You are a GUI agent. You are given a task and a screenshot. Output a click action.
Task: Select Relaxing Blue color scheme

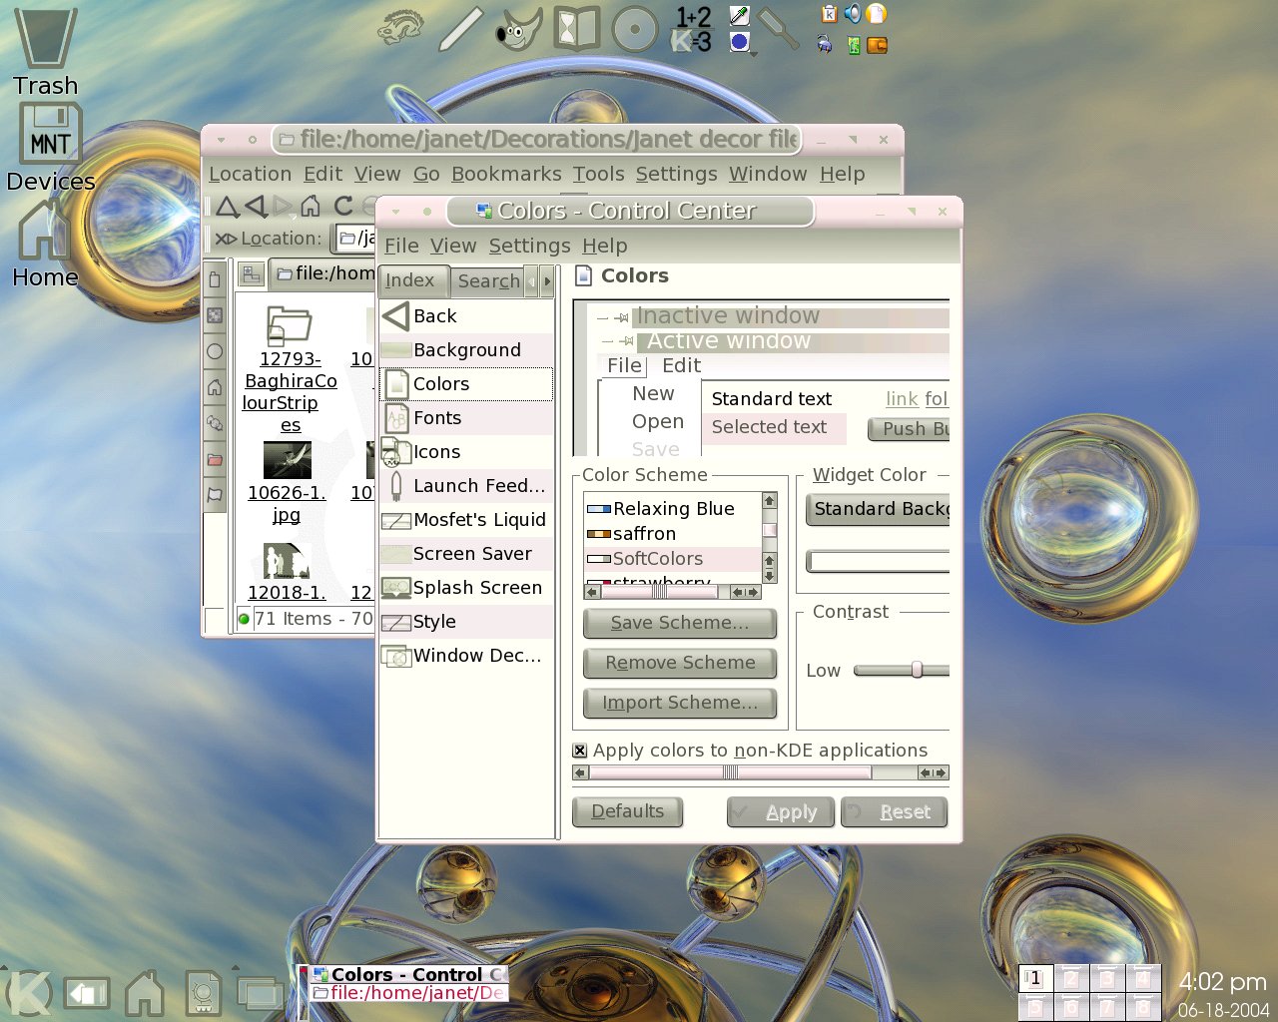tap(671, 509)
